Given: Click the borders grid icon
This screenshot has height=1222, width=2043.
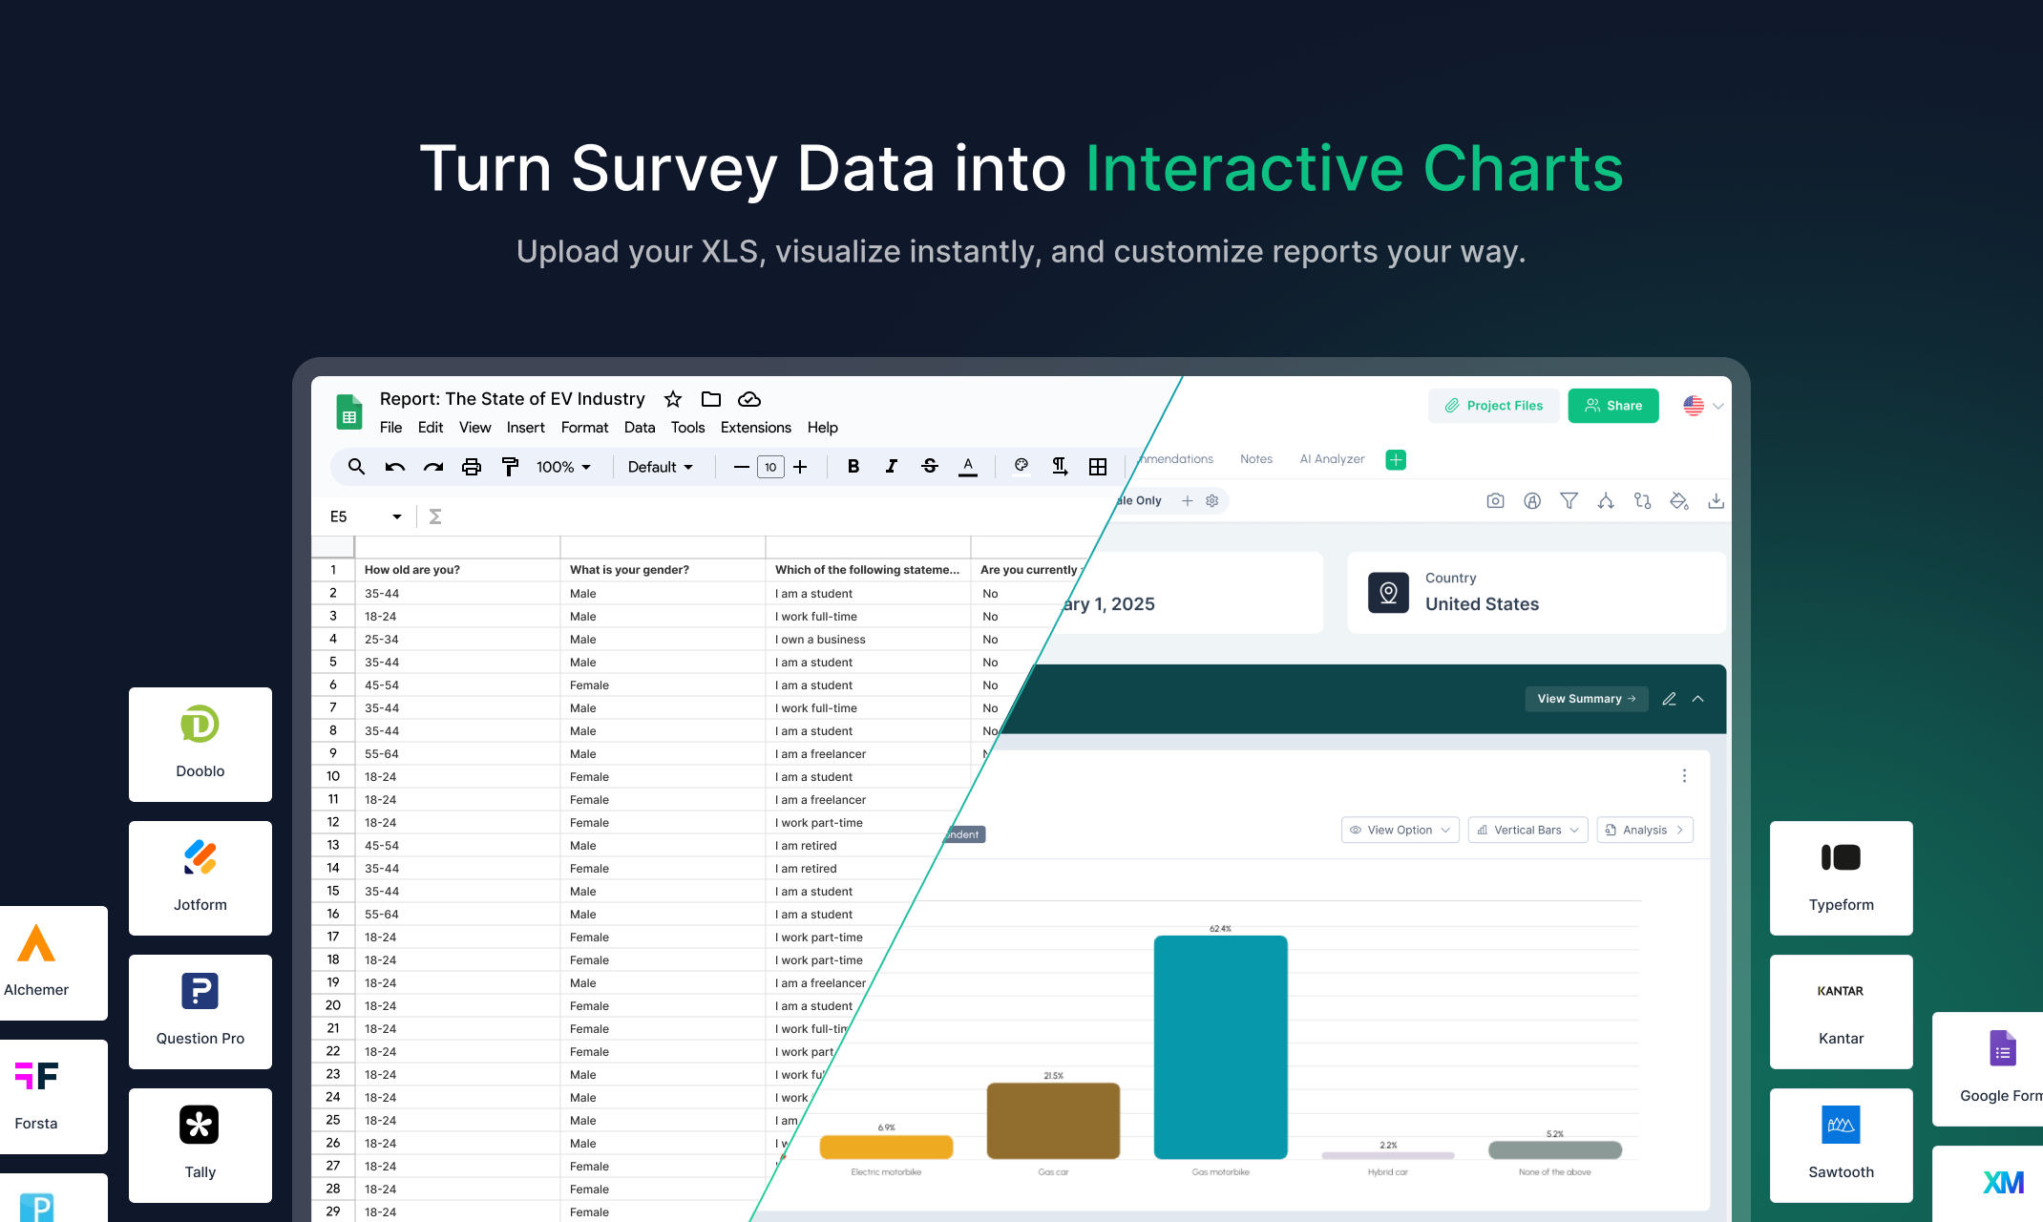Looking at the screenshot, I should (x=1098, y=467).
